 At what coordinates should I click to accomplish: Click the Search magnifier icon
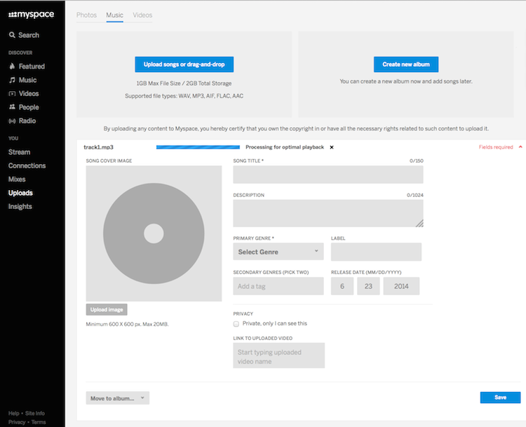coord(12,35)
